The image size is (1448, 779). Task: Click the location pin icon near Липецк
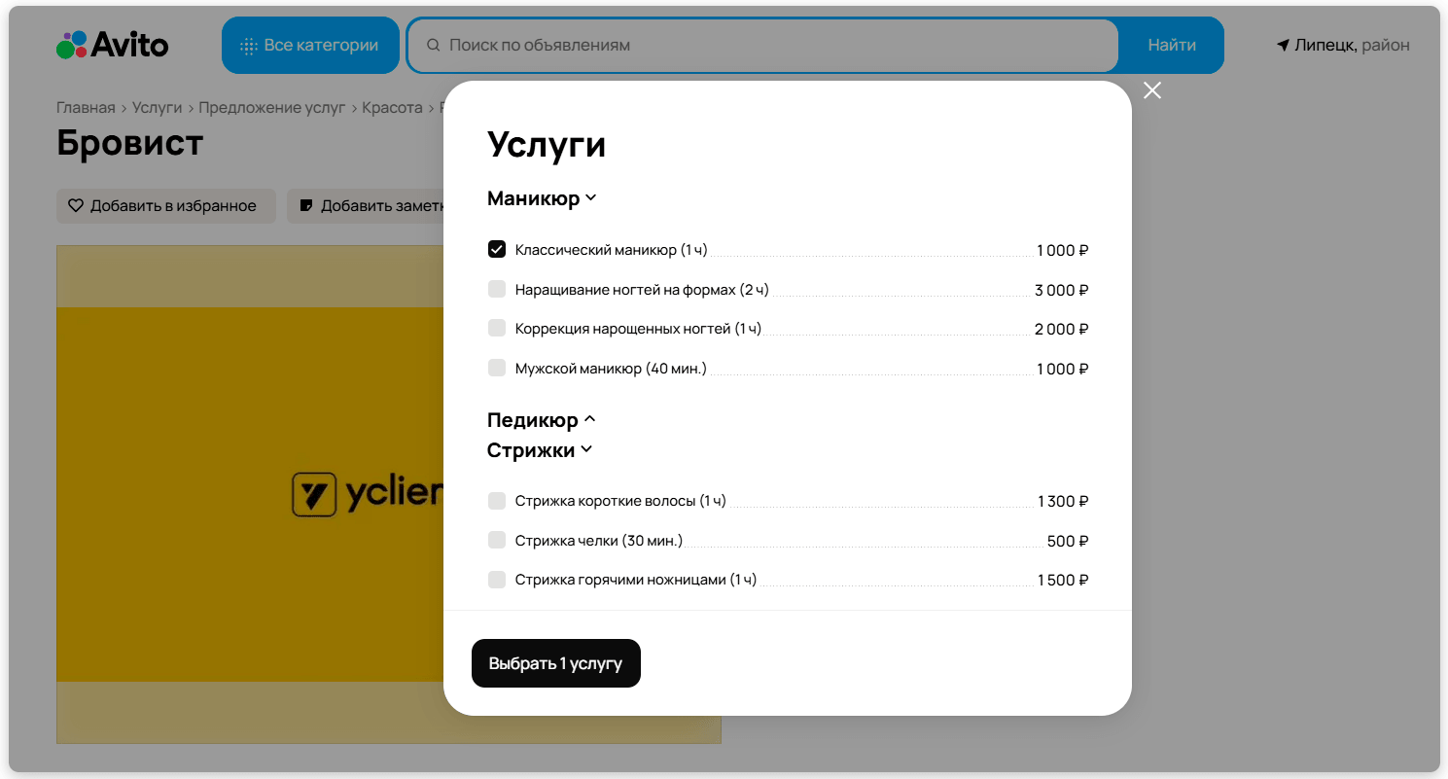click(x=1281, y=44)
